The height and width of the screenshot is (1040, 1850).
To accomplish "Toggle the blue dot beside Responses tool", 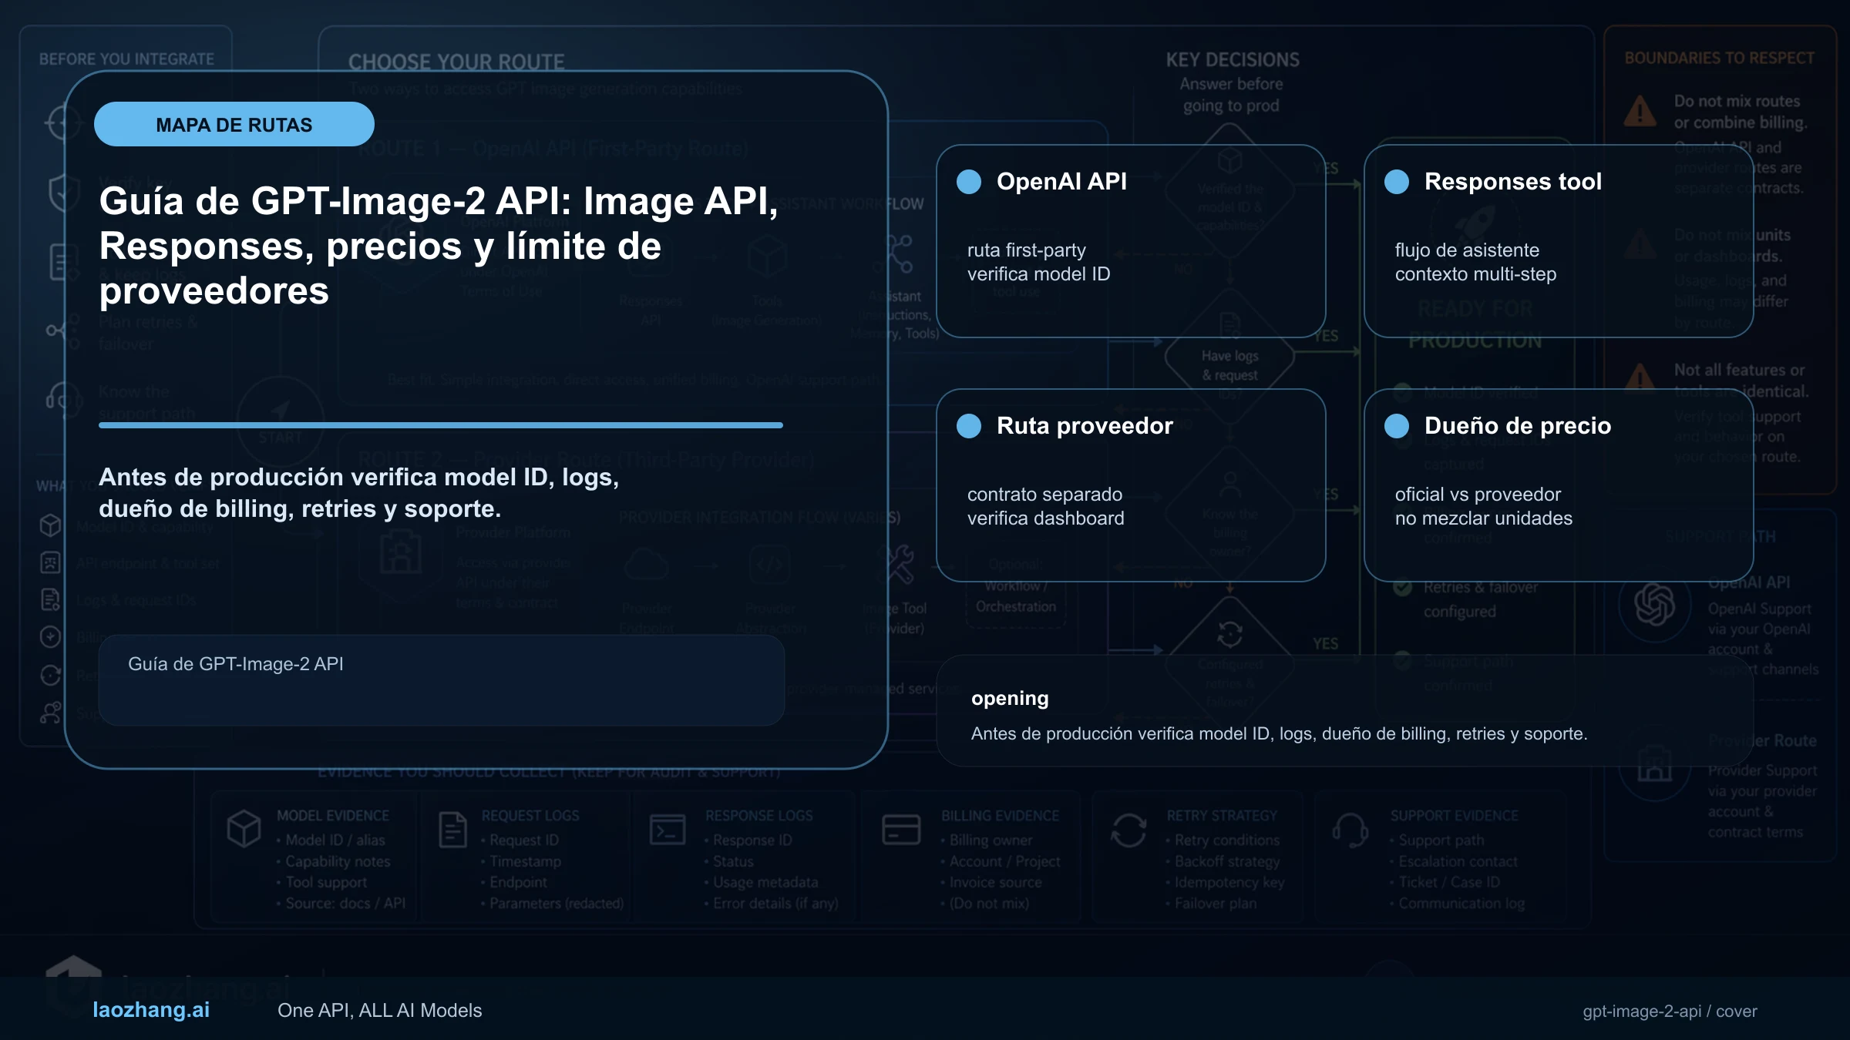I will [1396, 181].
